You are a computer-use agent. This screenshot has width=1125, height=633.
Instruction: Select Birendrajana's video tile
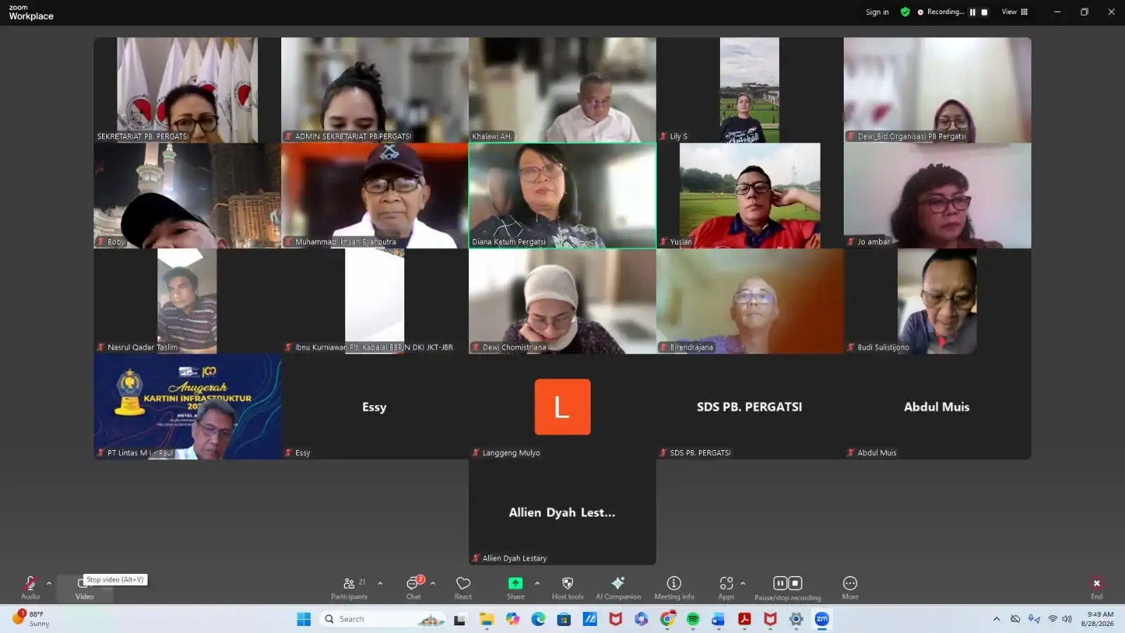[750, 301]
